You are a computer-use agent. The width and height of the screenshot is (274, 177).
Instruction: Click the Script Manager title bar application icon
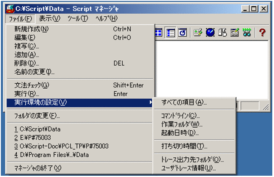[10, 9]
